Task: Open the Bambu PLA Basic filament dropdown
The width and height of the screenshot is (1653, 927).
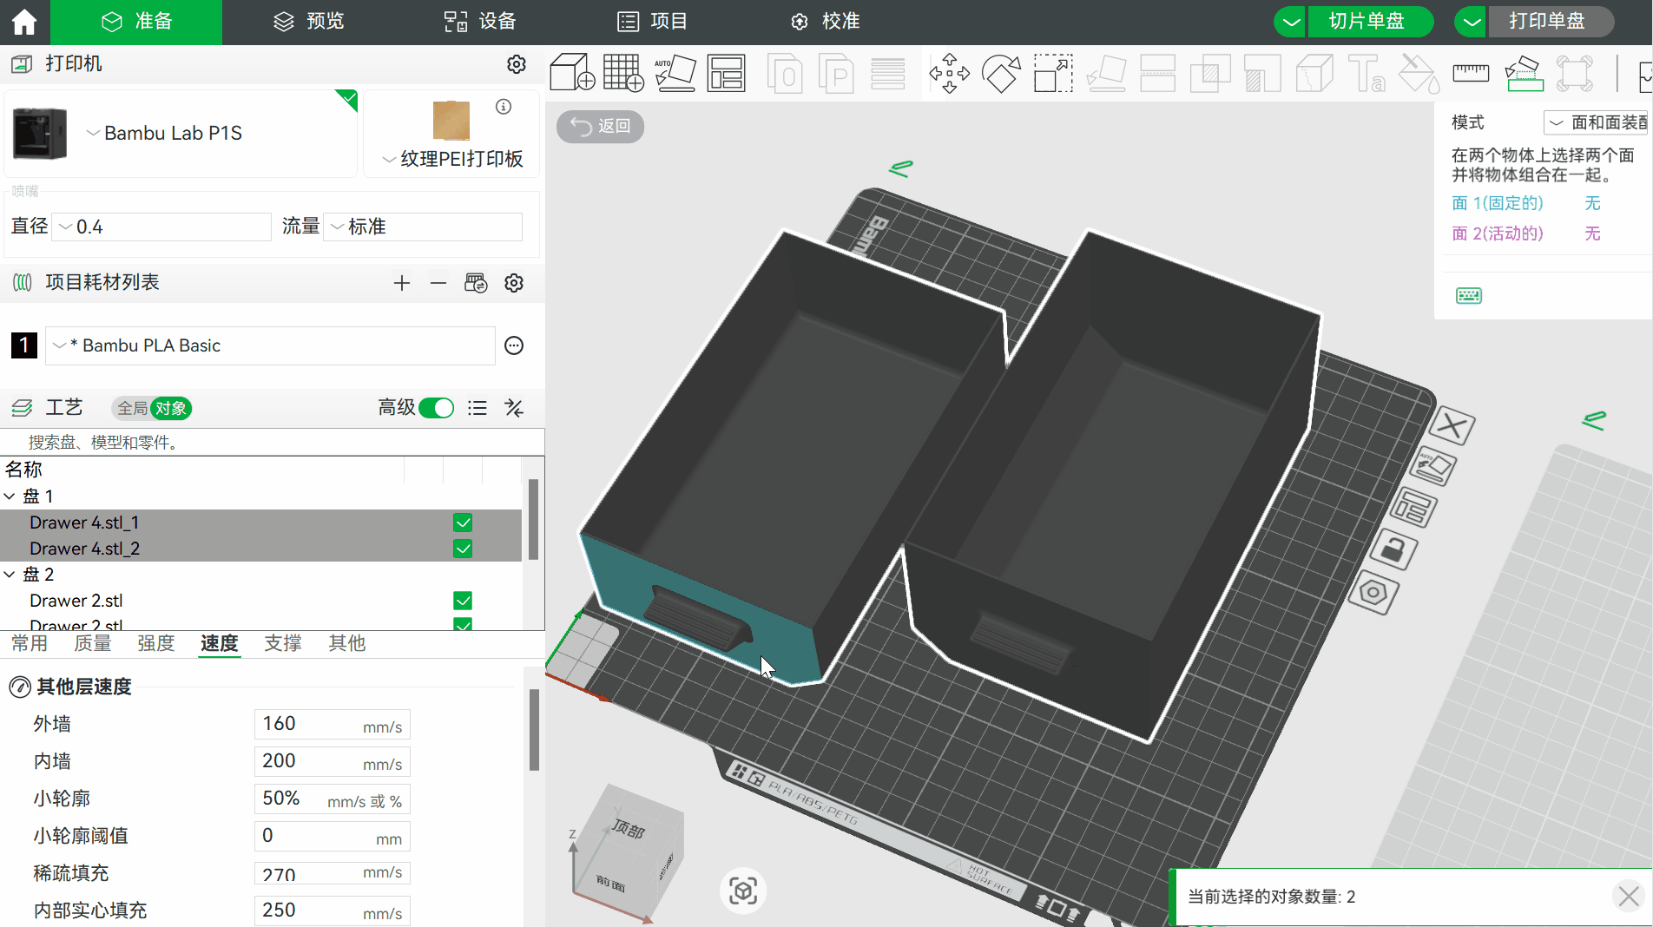Action: (x=270, y=345)
